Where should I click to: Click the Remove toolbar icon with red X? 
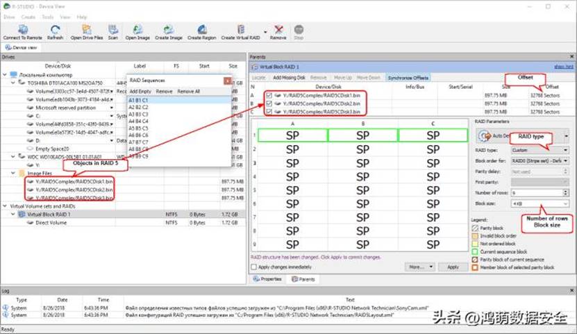click(278, 30)
